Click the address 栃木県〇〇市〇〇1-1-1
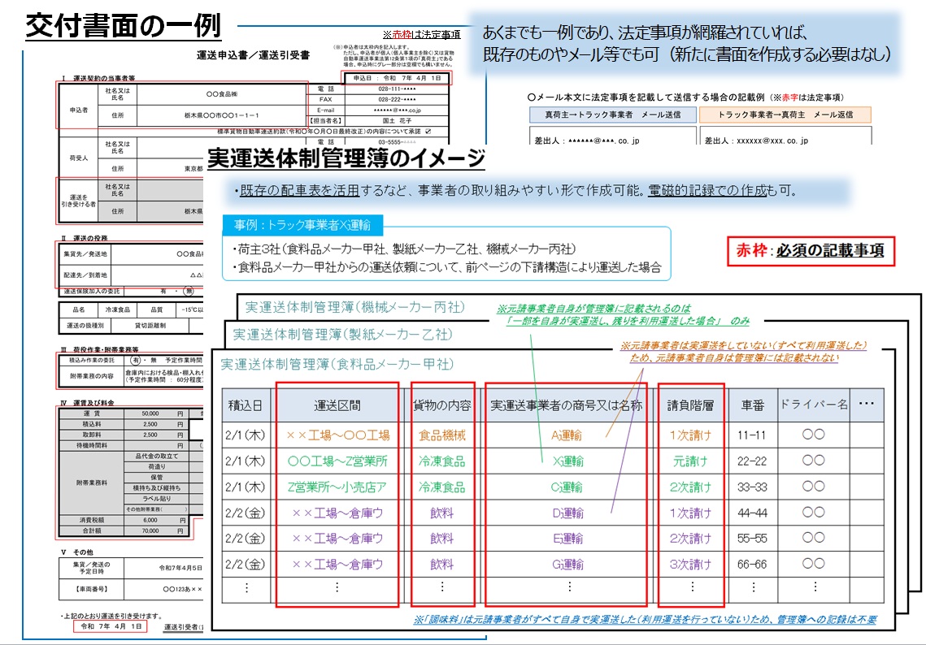Image resolution: width=926 pixels, height=645 pixels. [x=221, y=115]
